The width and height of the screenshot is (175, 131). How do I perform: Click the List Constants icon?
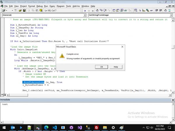tap(140, 10)
